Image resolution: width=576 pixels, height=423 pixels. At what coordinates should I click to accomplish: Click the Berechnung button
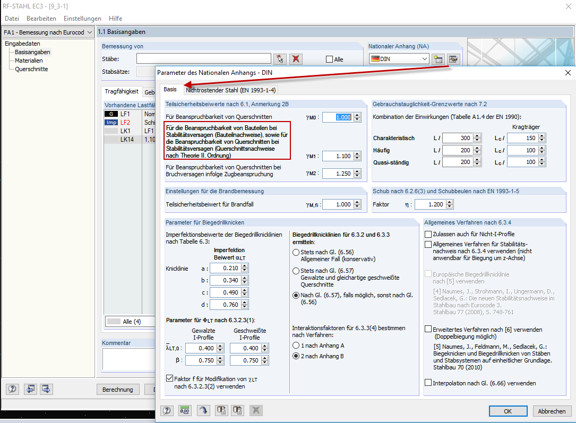click(117, 389)
